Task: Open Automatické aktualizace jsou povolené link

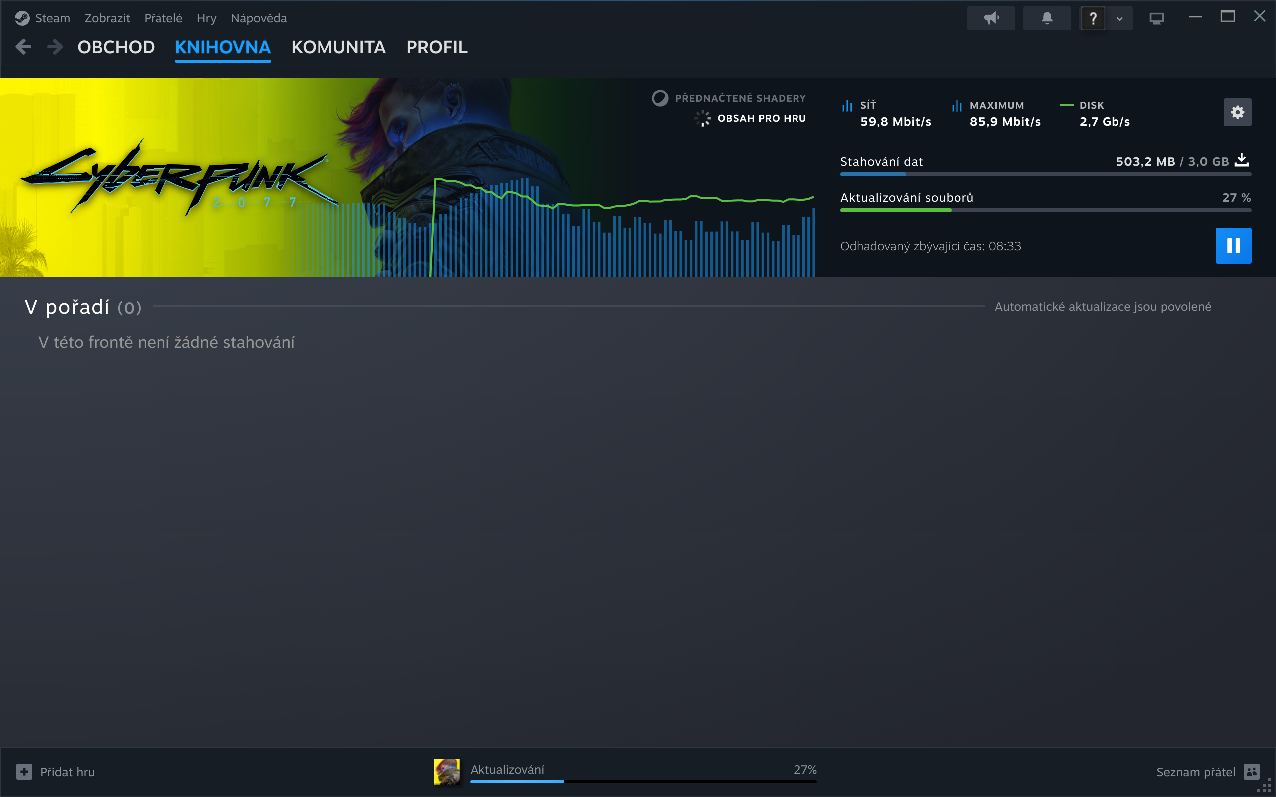Action: (x=1103, y=307)
